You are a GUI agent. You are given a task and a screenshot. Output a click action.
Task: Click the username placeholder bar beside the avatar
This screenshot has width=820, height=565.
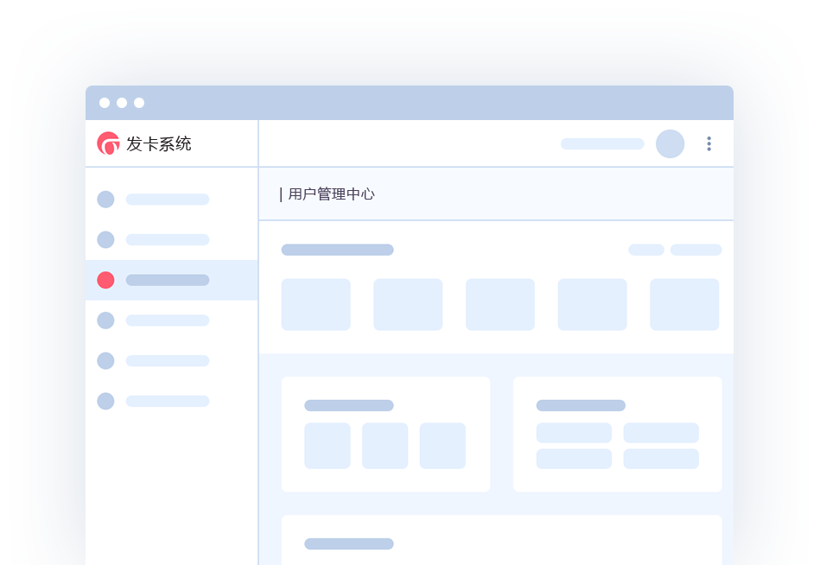(602, 143)
